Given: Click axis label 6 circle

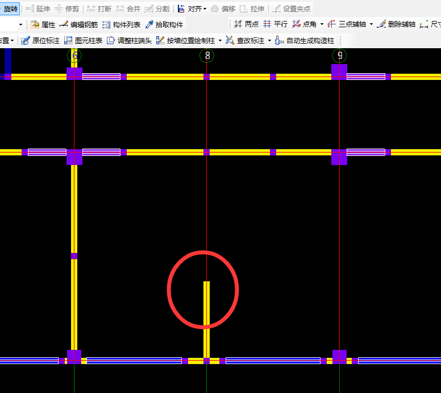Looking at the screenshot, I should click(x=74, y=56).
